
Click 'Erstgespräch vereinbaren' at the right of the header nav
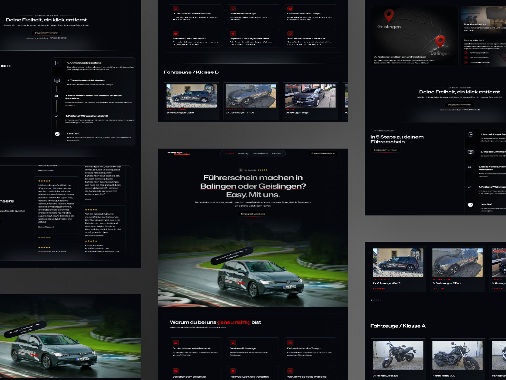(323, 153)
